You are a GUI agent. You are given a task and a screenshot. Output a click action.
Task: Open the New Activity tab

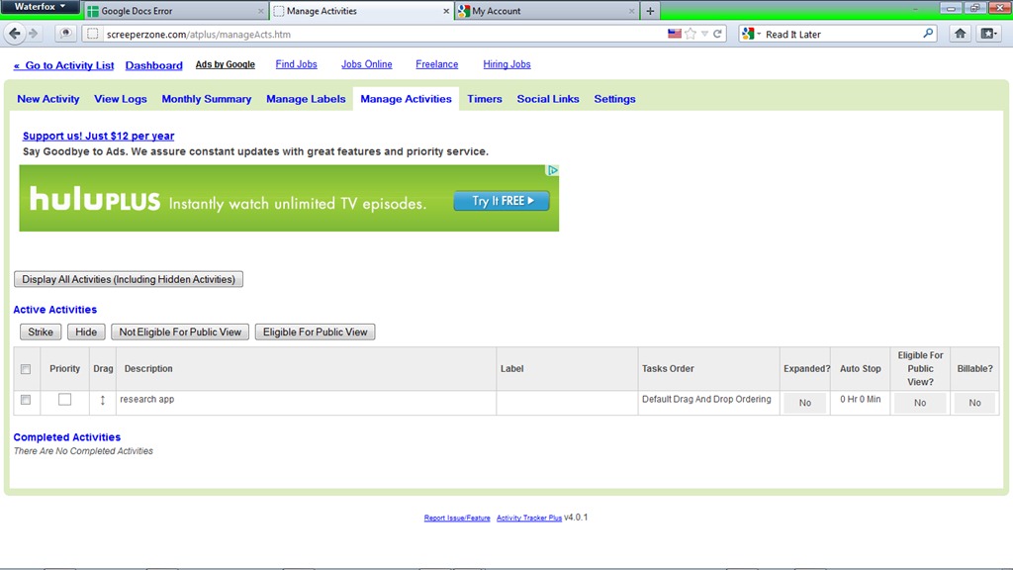click(x=48, y=99)
